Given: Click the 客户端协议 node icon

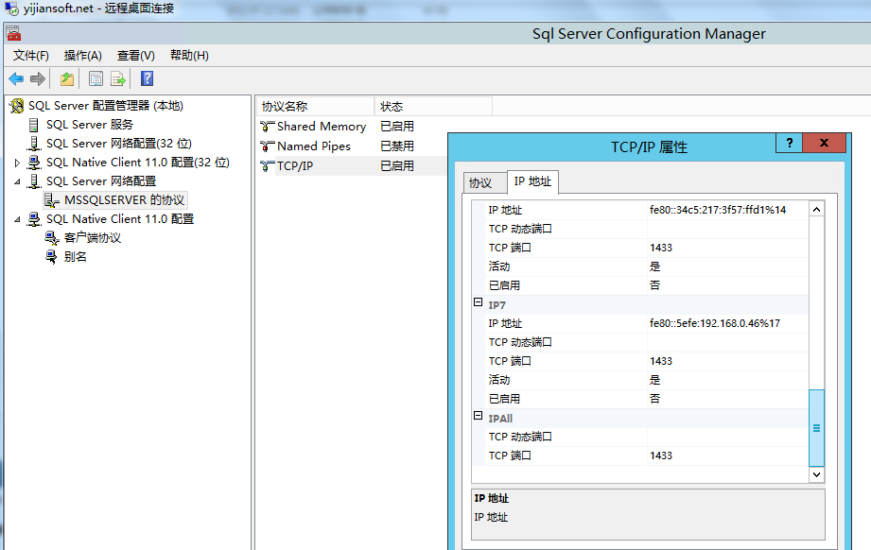Looking at the screenshot, I should [52, 238].
